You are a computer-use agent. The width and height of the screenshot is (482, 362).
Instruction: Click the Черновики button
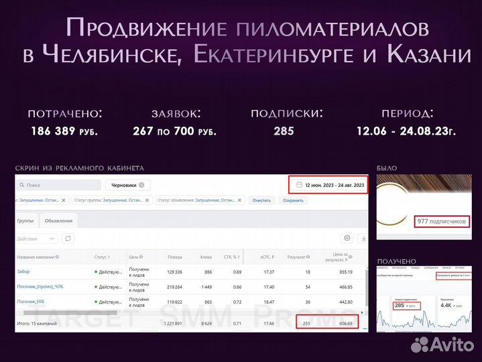(128, 185)
